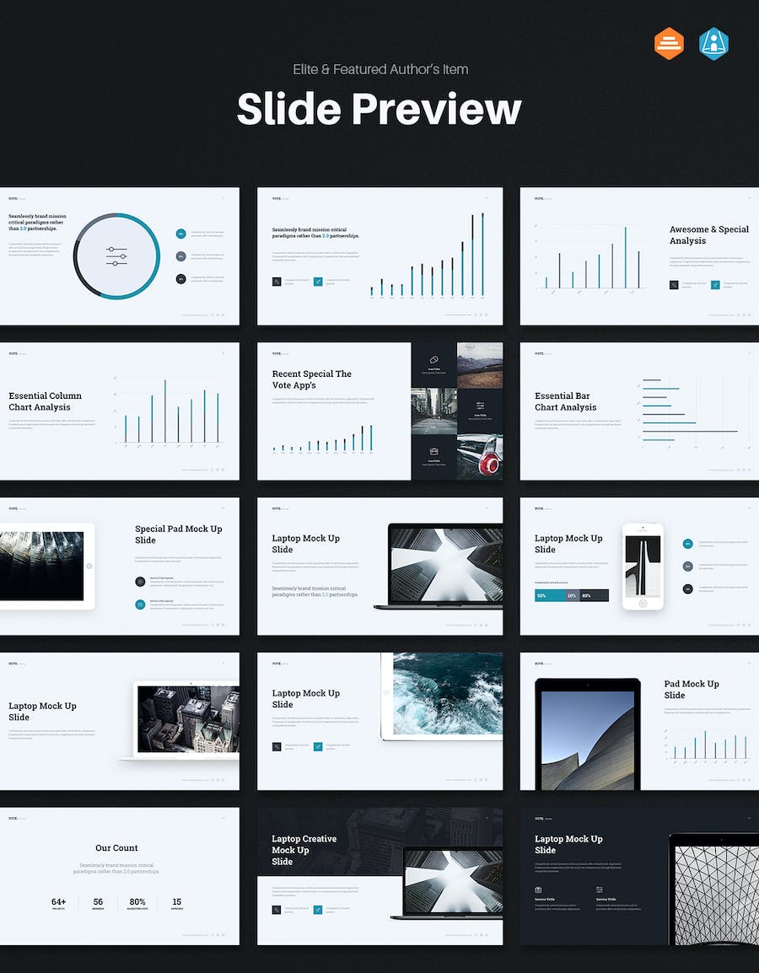The width and height of the screenshot is (759, 973).
Task: Click the top teal percentage circle beside the phone mockup
Action: tap(688, 544)
